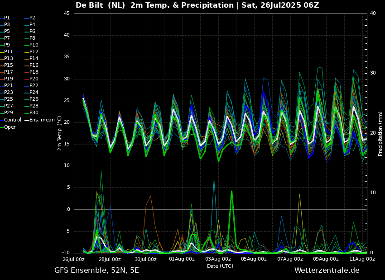Click P22 in the legend
Image resolution: width=385 pixels, height=280 pixels.
tap(31, 86)
